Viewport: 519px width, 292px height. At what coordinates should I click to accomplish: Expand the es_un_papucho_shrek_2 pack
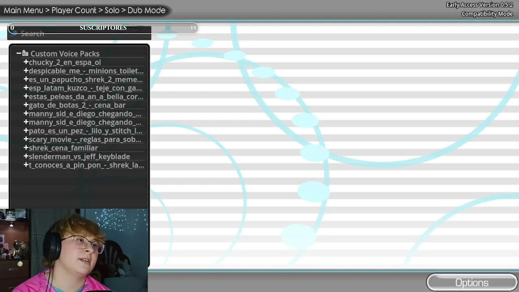26,79
